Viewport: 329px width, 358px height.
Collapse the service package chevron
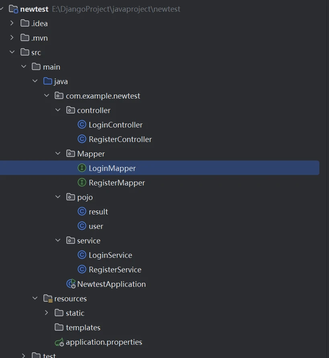pos(58,241)
